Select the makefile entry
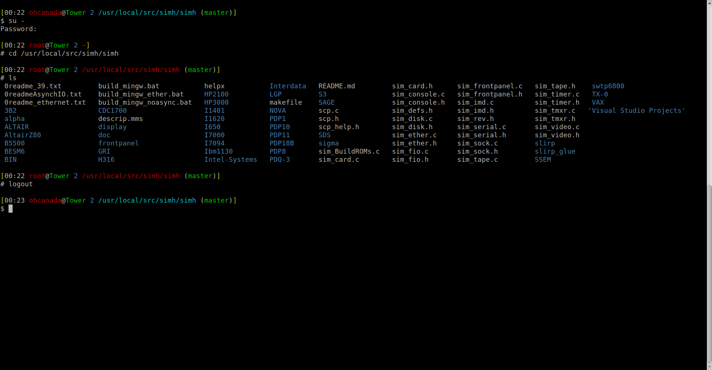Screen dimensions: 712x370 click(x=286, y=102)
